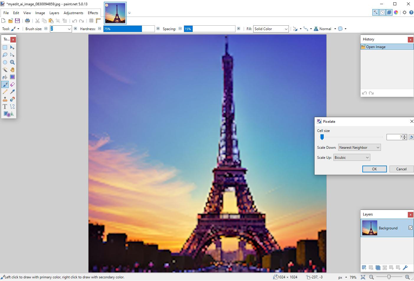Change Scale Up from Bicubic
The width and height of the screenshot is (414, 281).
pyautogui.click(x=351, y=157)
